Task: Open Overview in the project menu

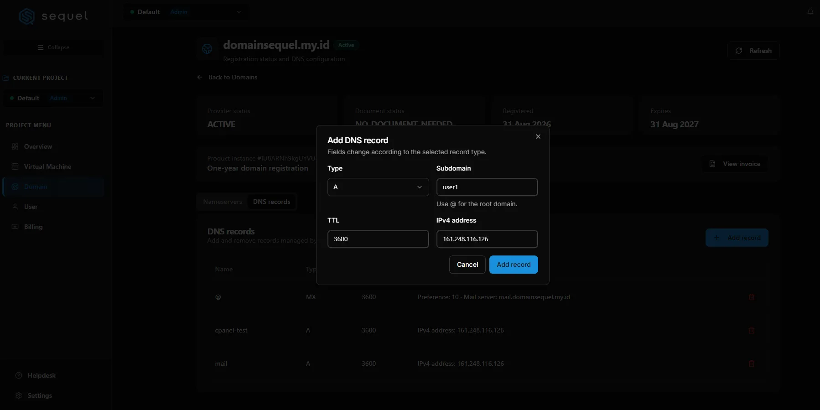Action: 53,146
